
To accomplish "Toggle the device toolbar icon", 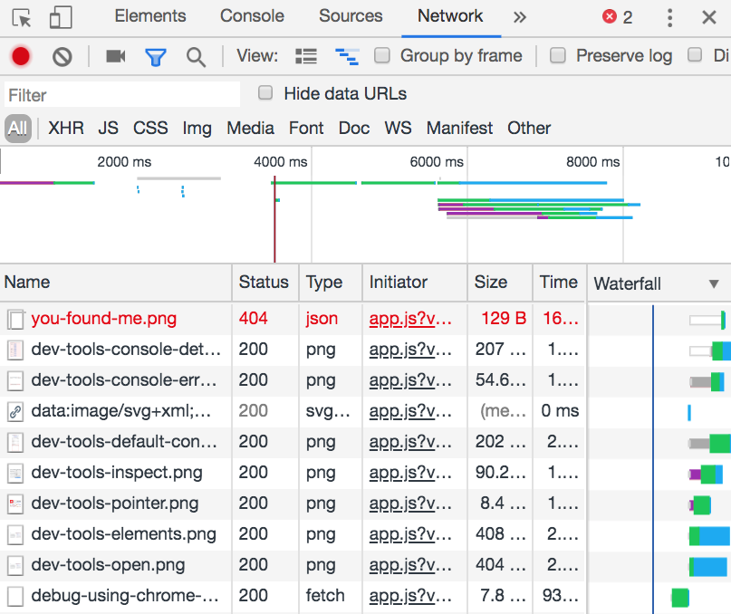I will point(61,18).
